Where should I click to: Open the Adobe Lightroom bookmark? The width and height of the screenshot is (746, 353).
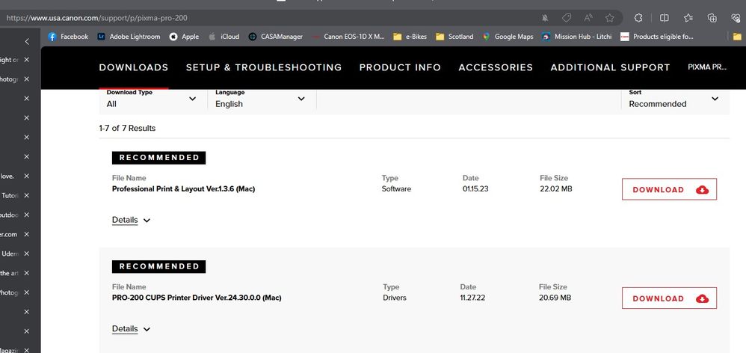coord(129,36)
